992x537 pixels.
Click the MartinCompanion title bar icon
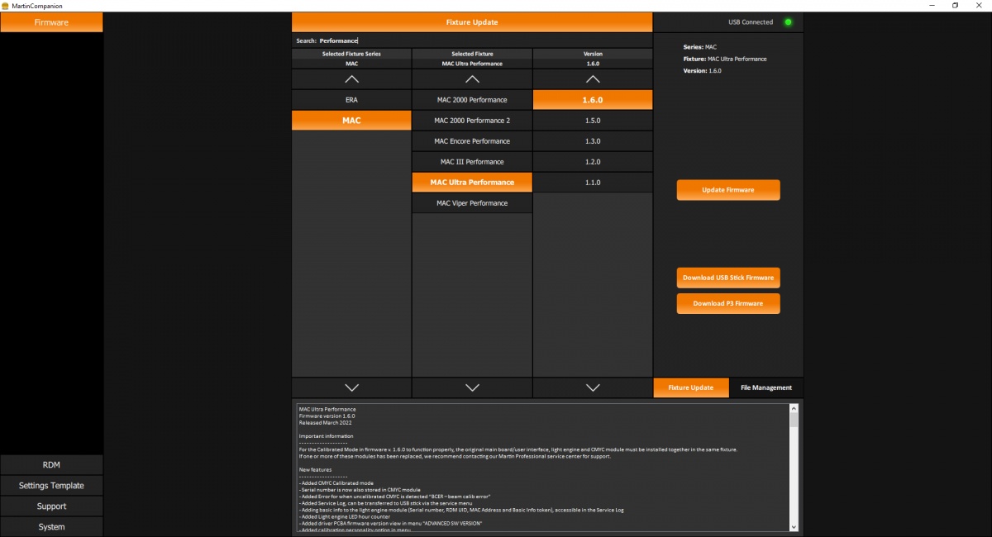[5, 5]
